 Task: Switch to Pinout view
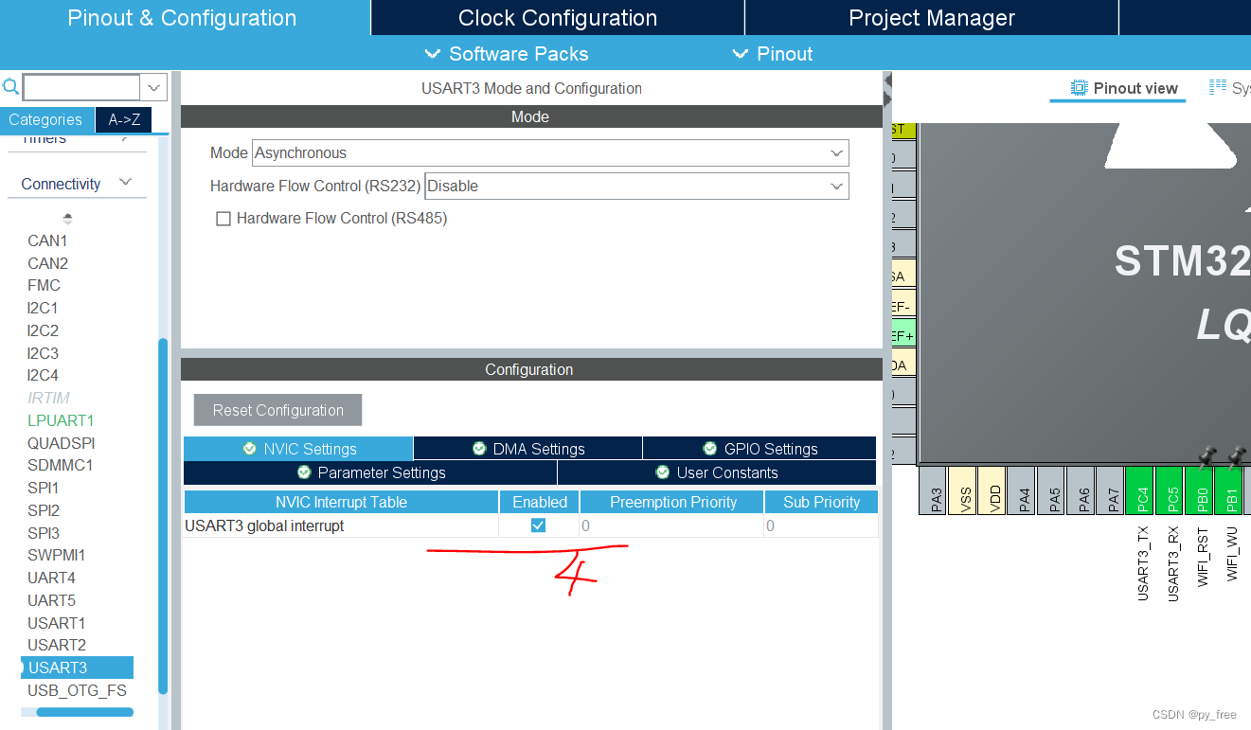[1124, 88]
